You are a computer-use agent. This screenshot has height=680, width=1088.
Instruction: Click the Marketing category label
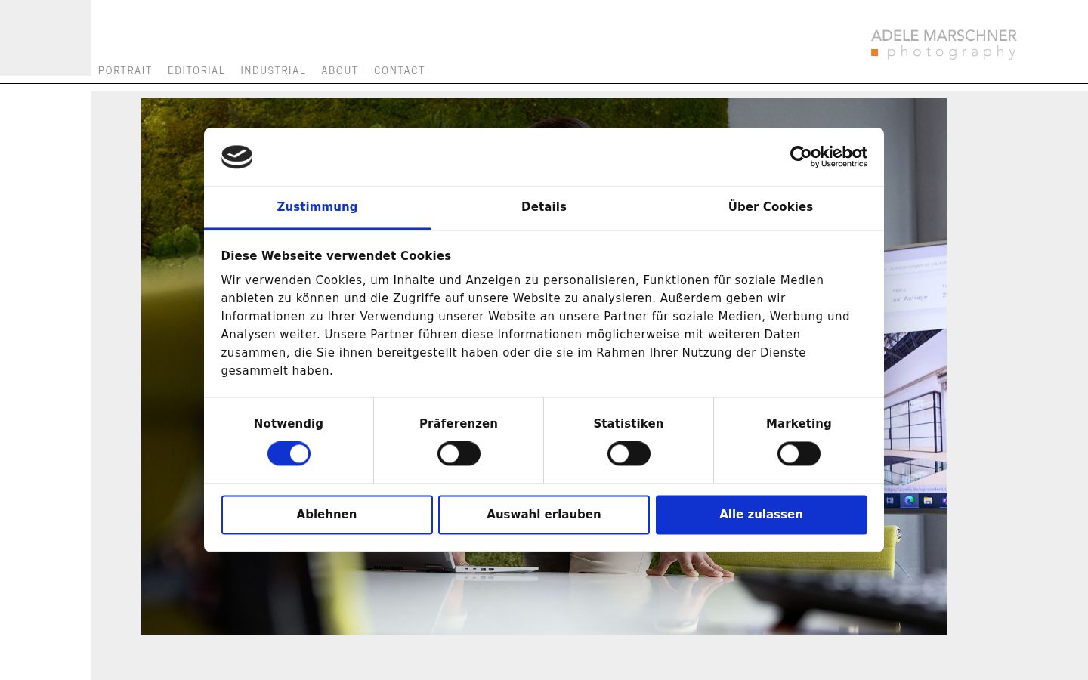click(799, 424)
